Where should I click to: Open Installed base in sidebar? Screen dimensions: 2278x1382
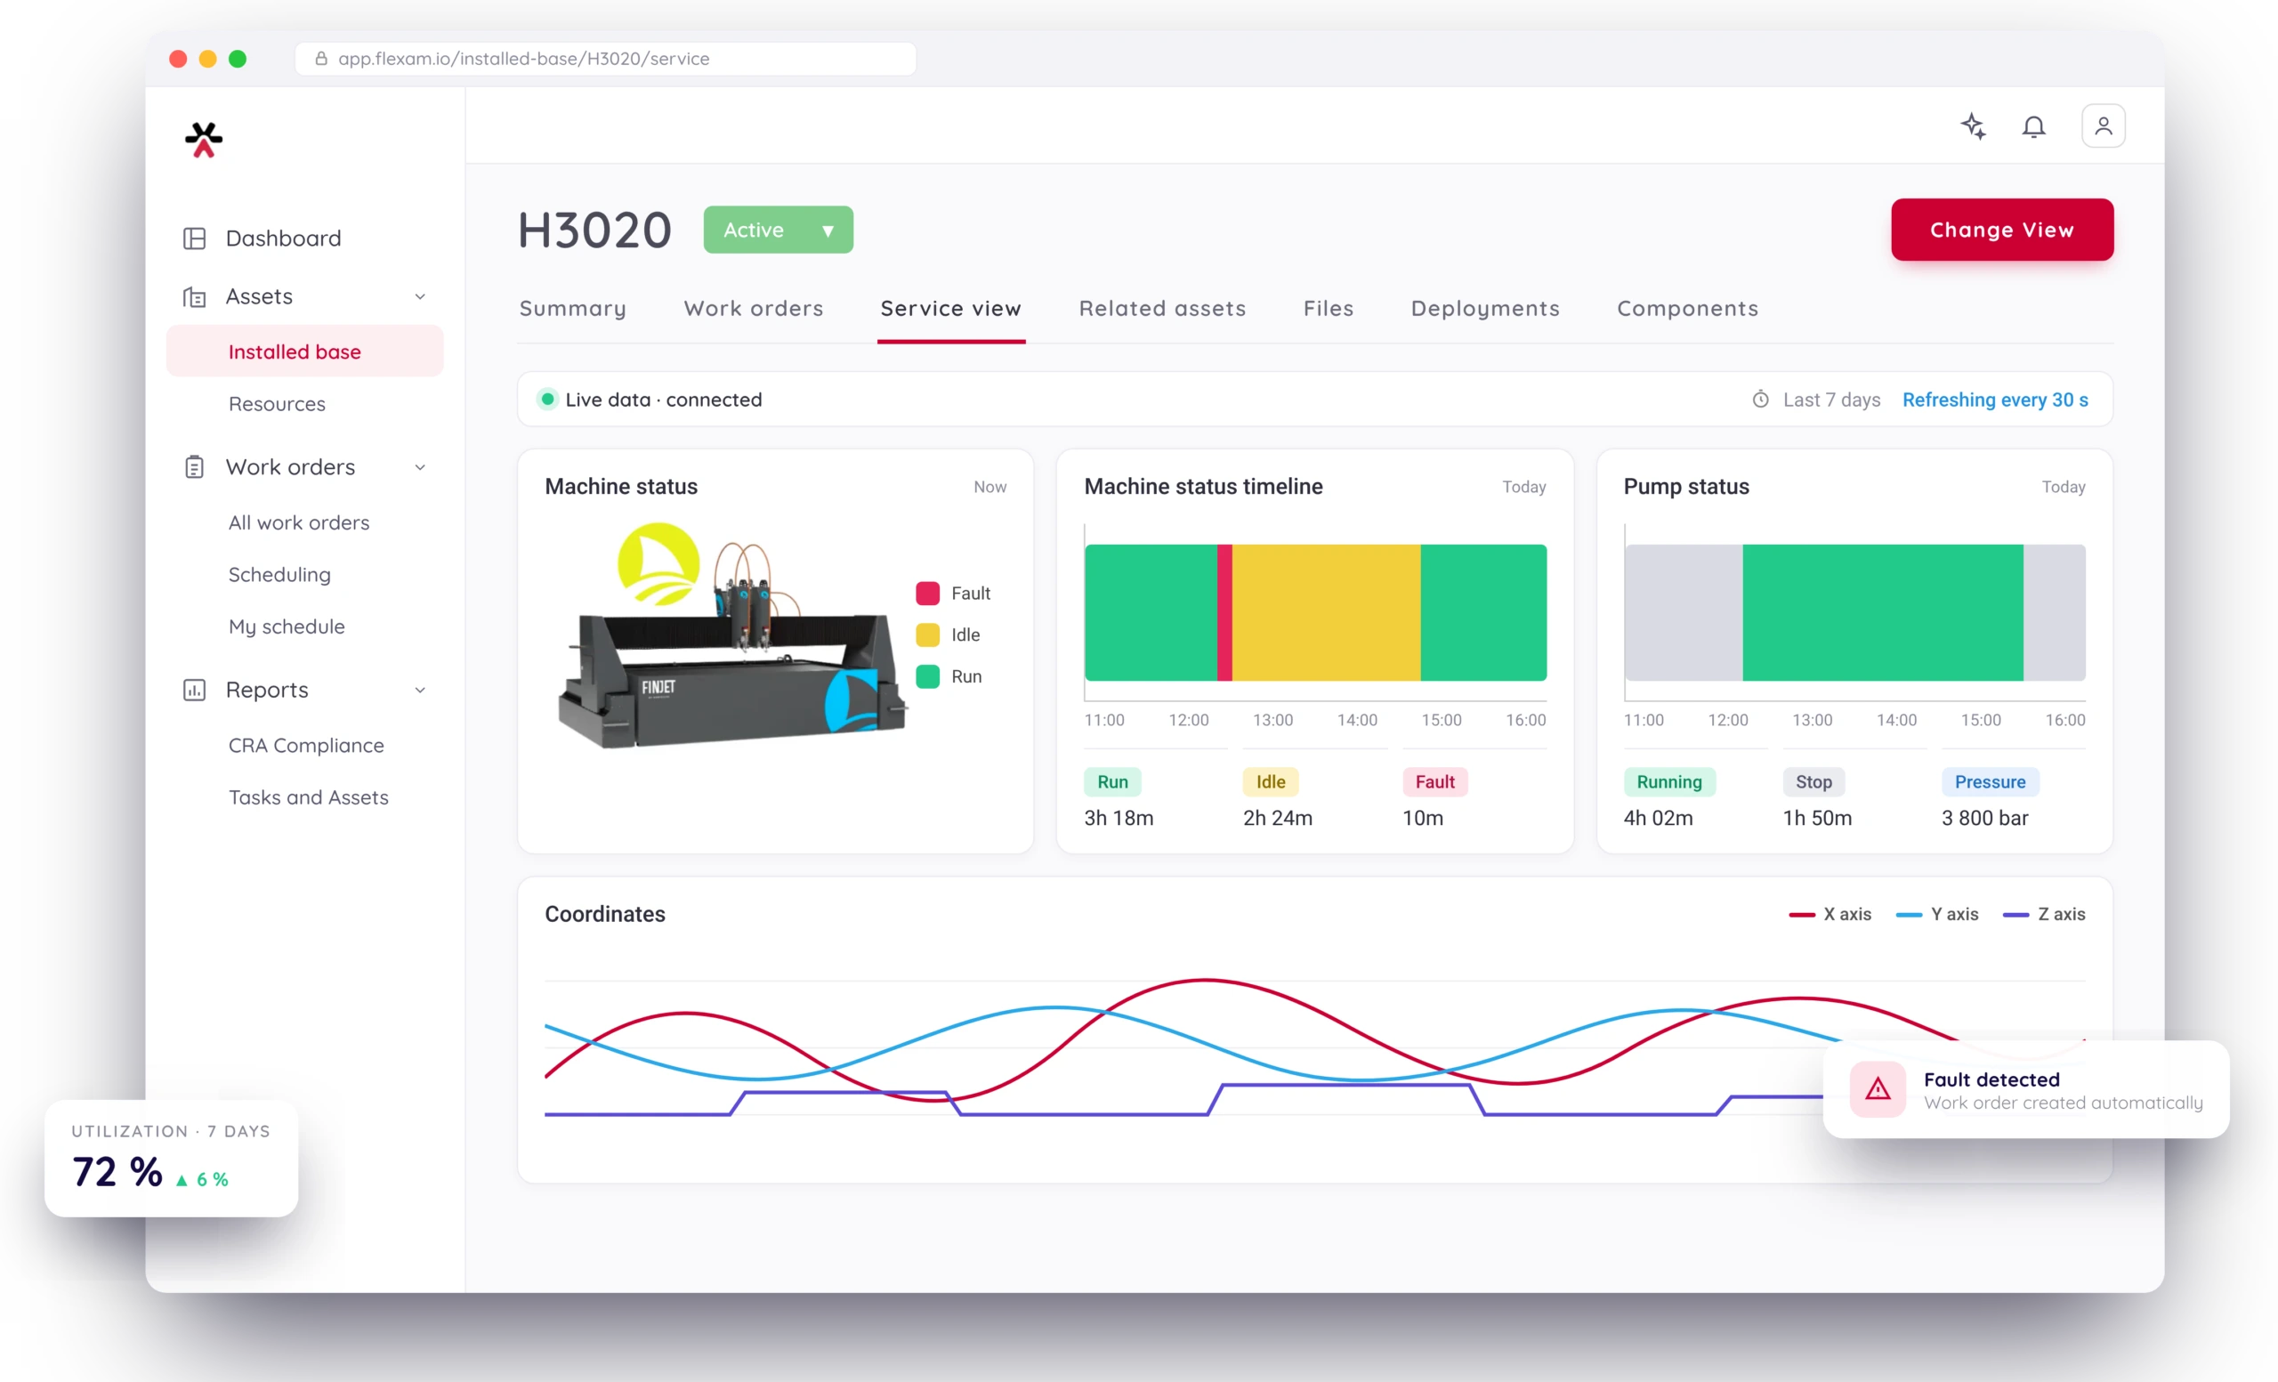click(305, 352)
